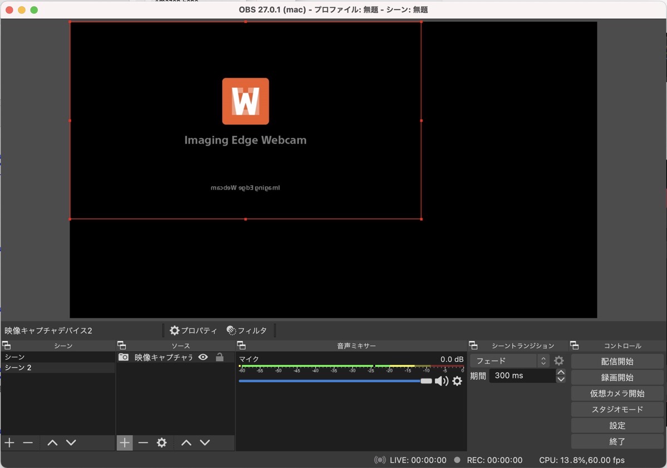Click the 0.0 dB Mic level value

[452, 359]
